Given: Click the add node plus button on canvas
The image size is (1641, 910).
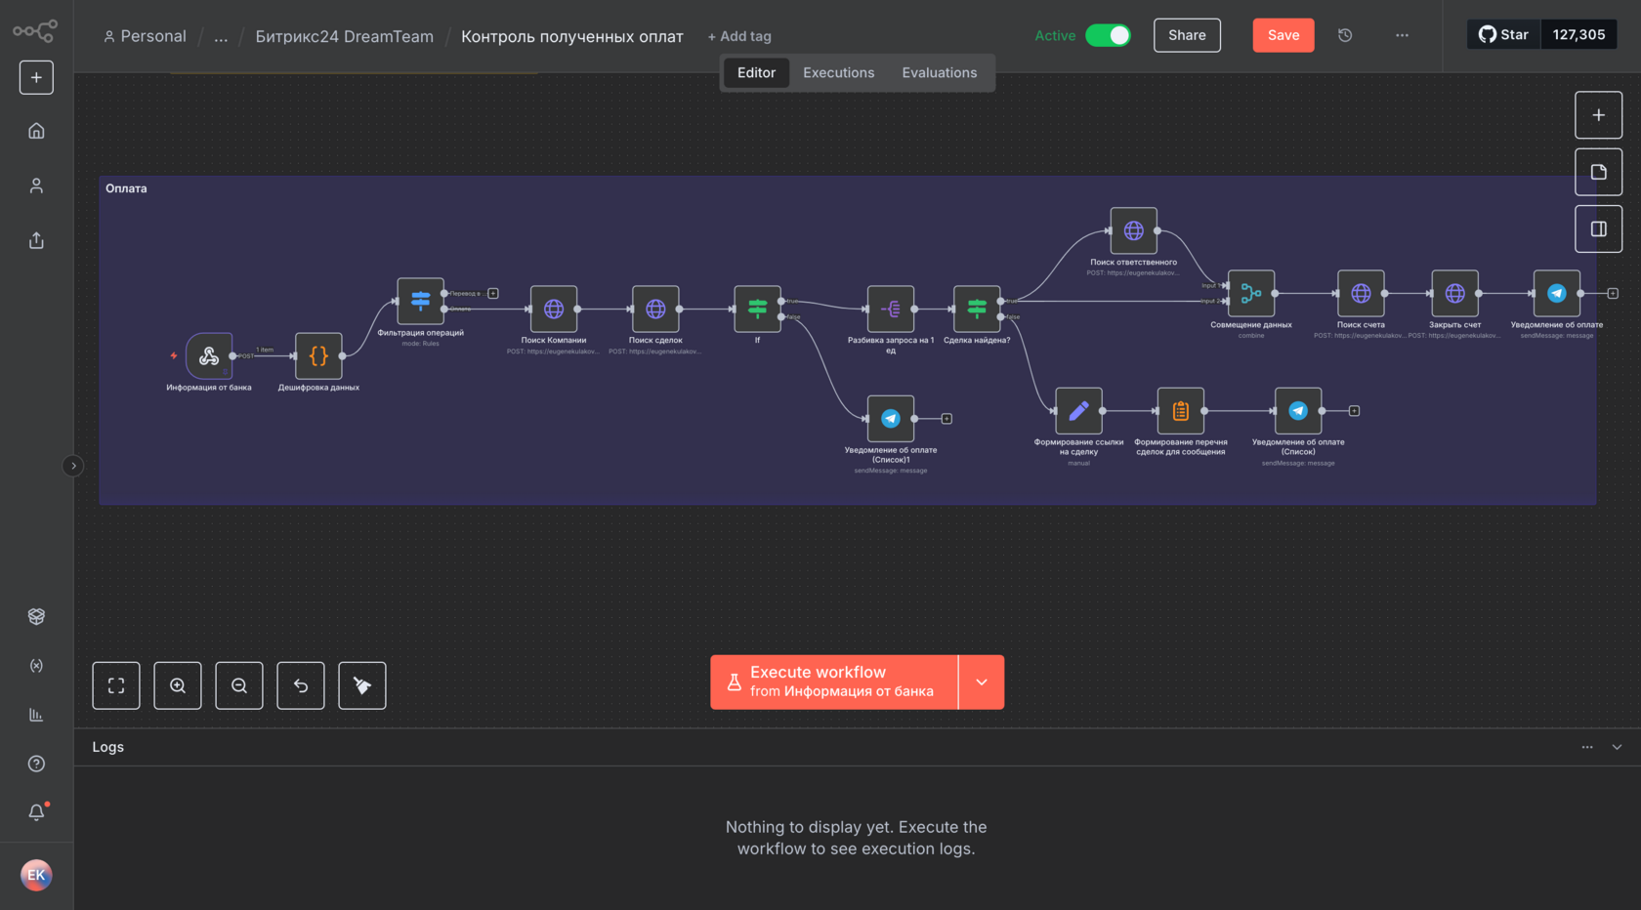Looking at the screenshot, I should point(1598,115).
